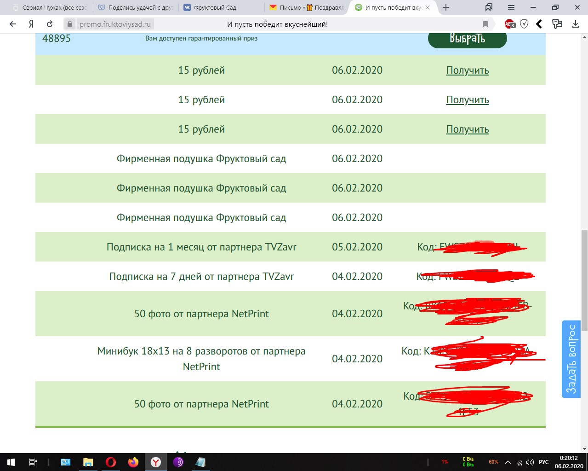Click Получить in the third 15 рублей row
Screen dimensions: 588x471
coord(467,129)
